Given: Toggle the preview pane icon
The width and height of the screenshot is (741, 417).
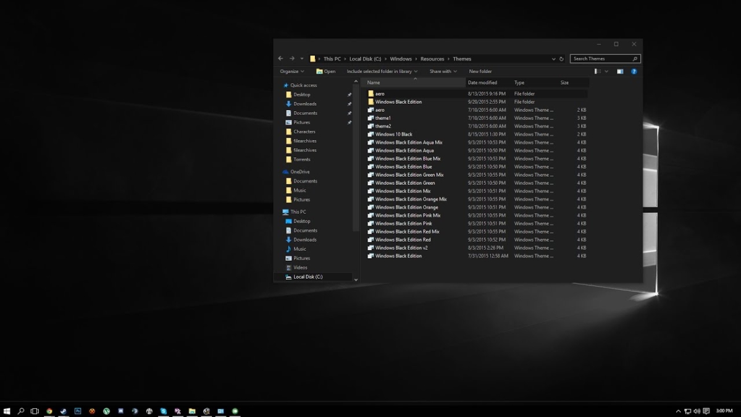Looking at the screenshot, I should click(x=619, y=71).
